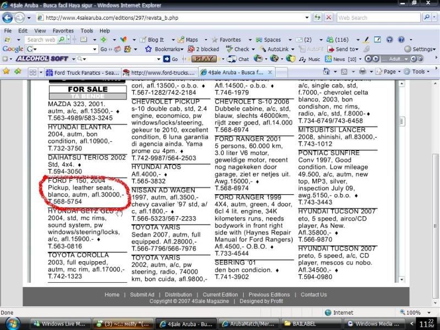This screenshot has height=330, width=440.
Task: Expand the Live toolbar Favorites dropdown arrow
Action: coord(250,40)
